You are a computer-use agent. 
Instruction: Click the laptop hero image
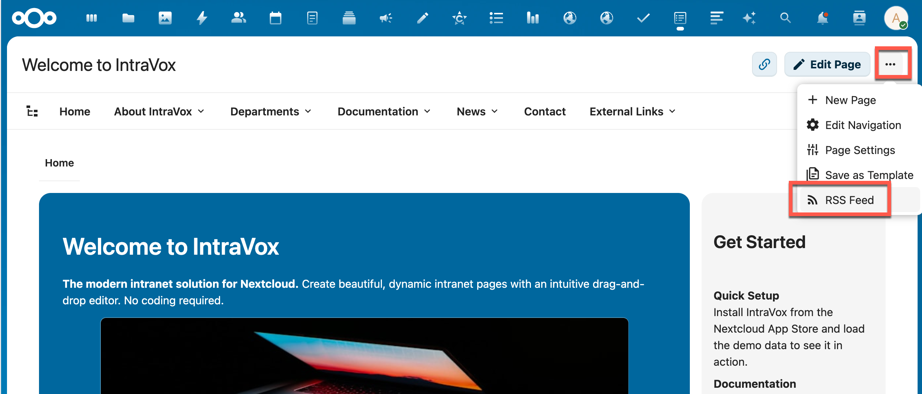coord(364,356)
